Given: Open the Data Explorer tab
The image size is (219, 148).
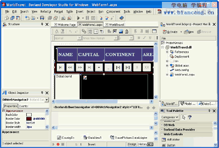Looking at the screenshot, I should [x=207, y=104].
